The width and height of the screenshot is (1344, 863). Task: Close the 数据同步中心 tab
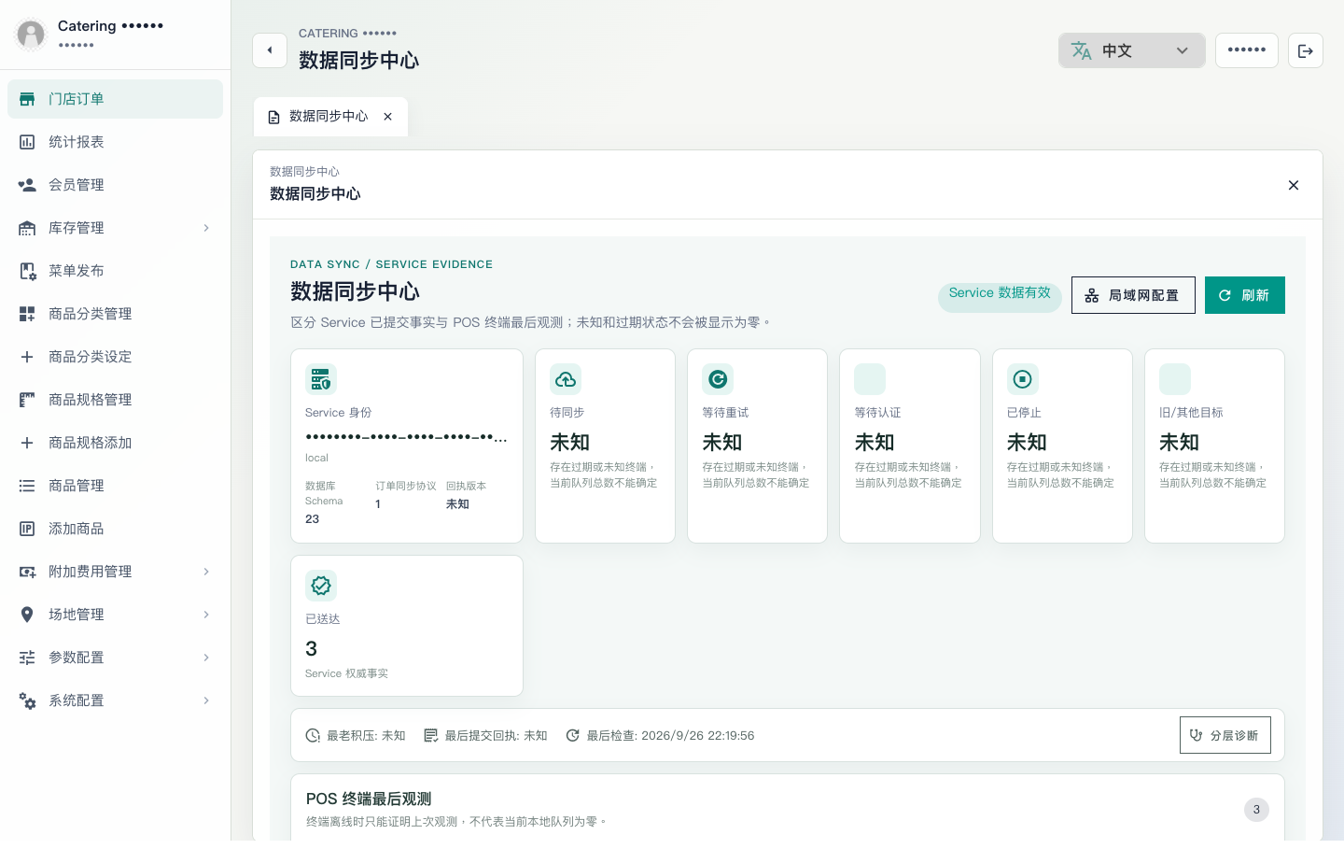tap(387, 117)
